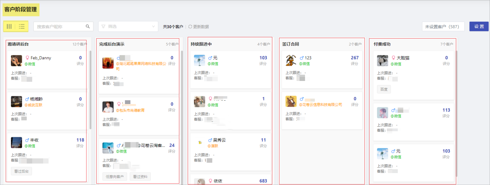Click the male gender icon beside 丰收
The image size is (490, 185).
click(x=27, y=140)
